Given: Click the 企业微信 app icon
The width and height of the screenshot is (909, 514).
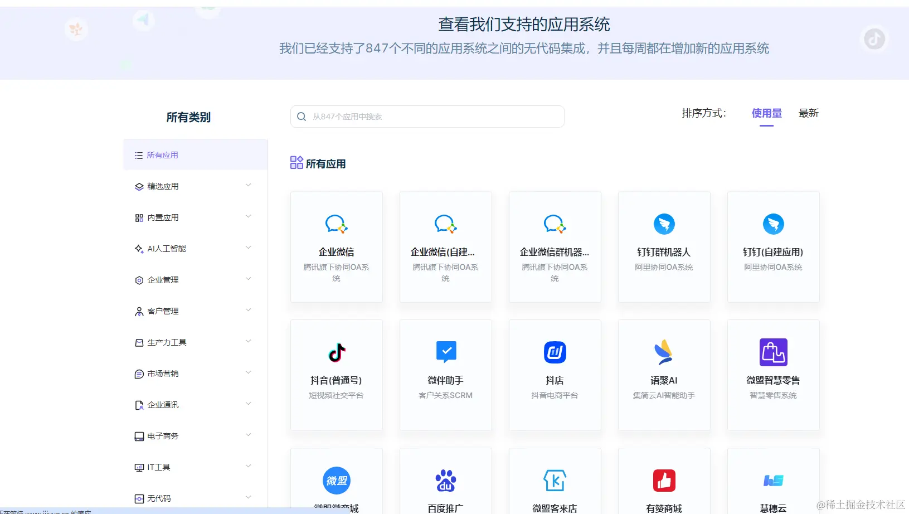Looking at the screenshot, I should tap(337, 224).
